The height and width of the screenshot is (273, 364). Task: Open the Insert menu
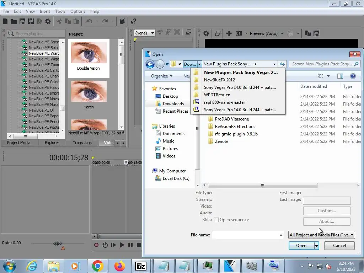pos(45,11)
